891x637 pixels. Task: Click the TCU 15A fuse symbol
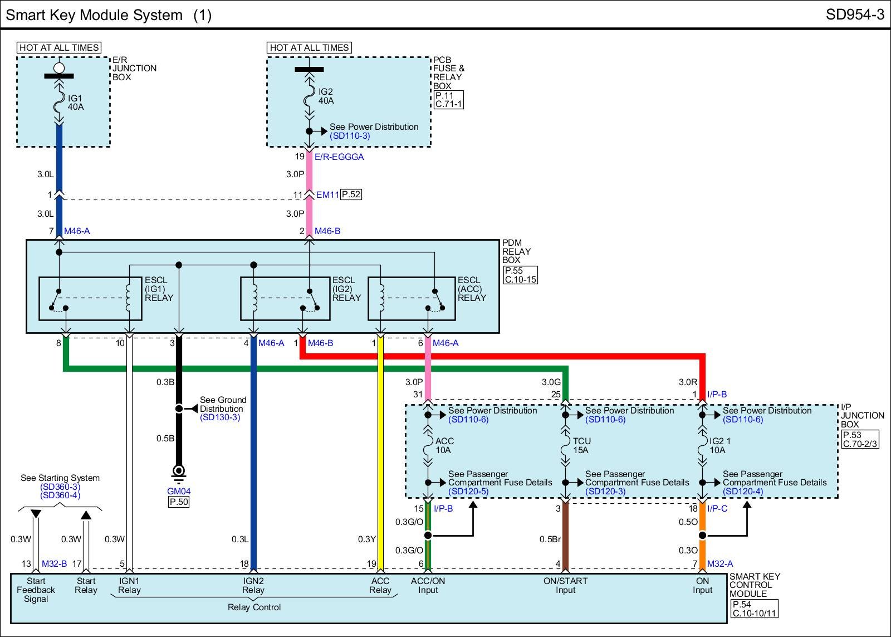point(565,446)
